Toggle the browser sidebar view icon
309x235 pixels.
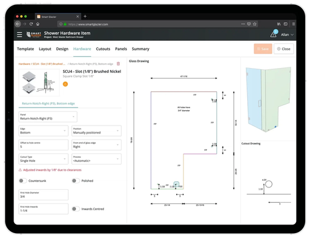click(286, 24)
